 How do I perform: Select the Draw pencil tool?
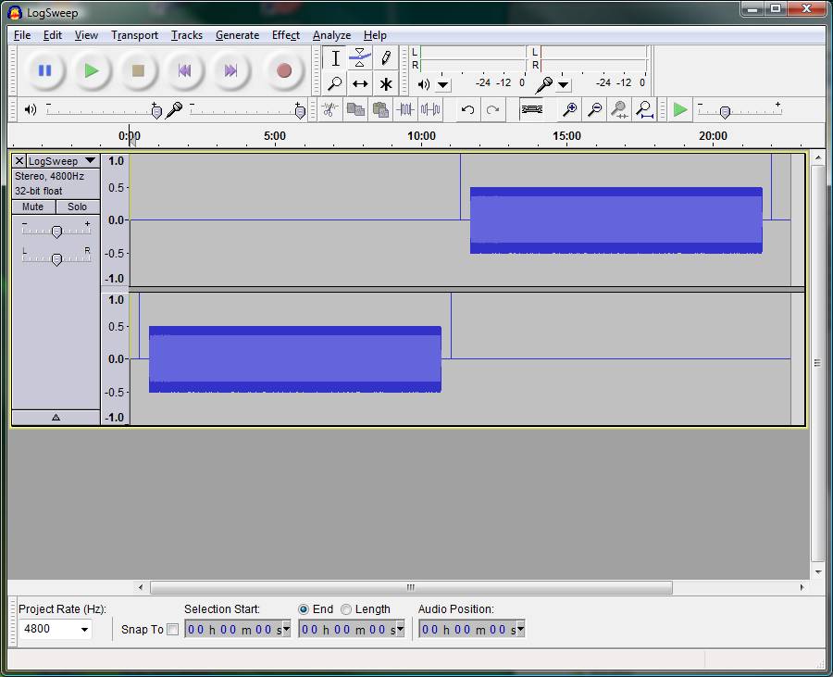coord(386,58)
